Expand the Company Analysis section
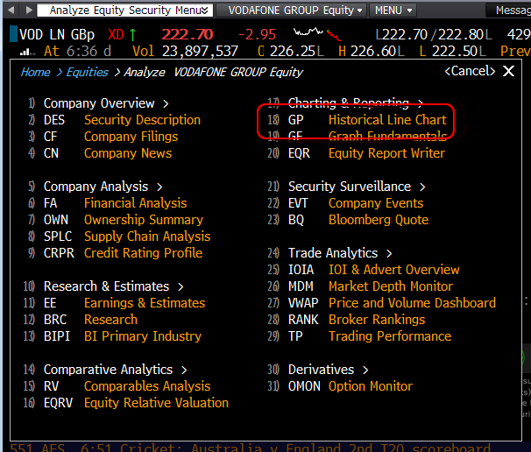The image size is (531, 452). [x=103, y=187]
